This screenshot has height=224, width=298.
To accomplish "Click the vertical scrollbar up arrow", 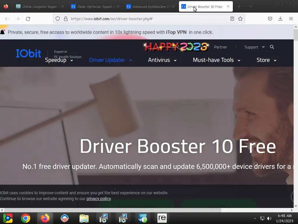I will (296, 27).
